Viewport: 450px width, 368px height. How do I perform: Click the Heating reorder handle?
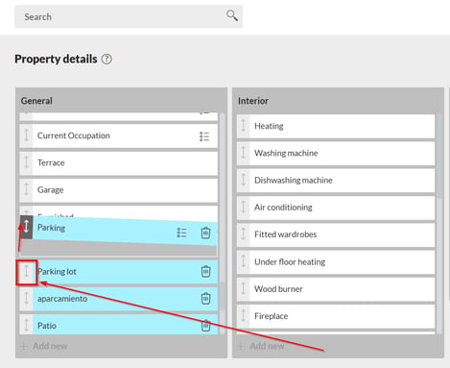(244, 126)
